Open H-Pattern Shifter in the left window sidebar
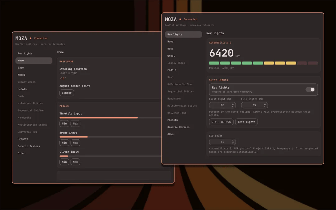 (34, 103)
